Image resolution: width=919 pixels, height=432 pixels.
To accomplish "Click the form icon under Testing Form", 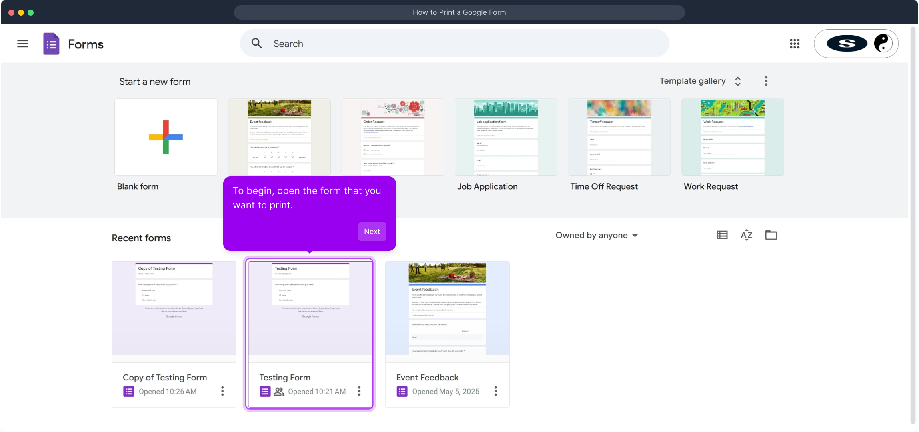I will pyautogui.click(x=265, y=392).
